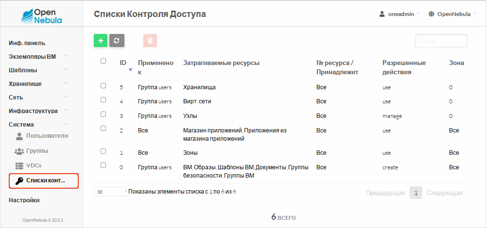486x228 pixels.
Task: Open Инф. панель in sidebar
Action: click(x=27, y=43)
